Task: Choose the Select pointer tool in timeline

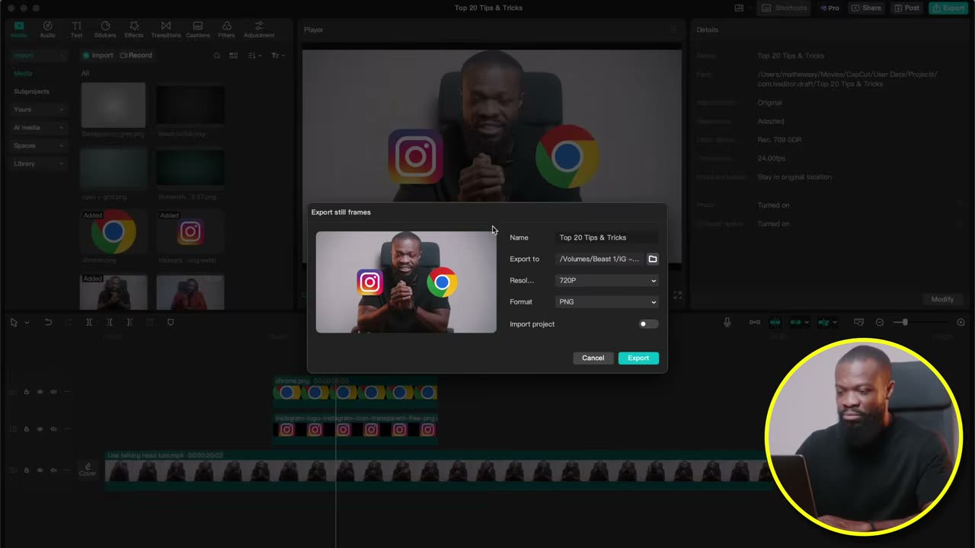Action: (14, 323)
